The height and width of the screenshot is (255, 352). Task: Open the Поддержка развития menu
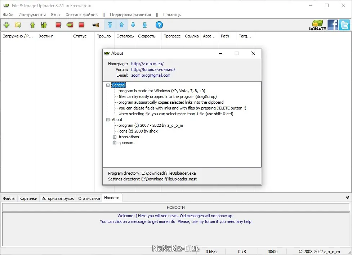point(130,15)
